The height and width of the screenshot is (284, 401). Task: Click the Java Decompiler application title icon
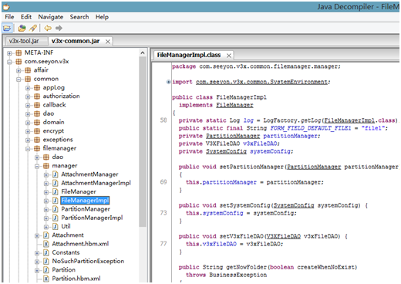(6, 7)
